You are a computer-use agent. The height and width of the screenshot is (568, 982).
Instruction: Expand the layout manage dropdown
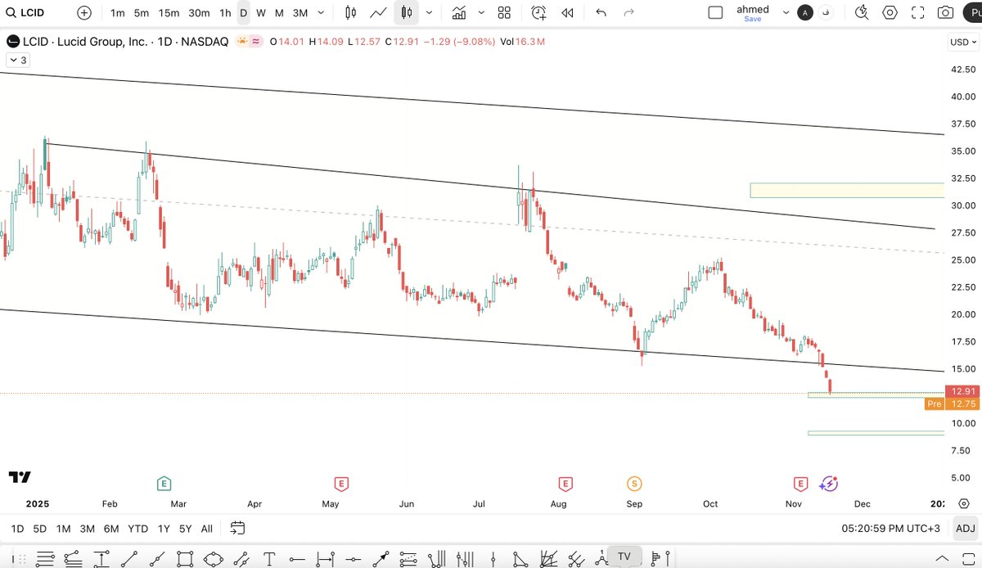coord(786,12)
